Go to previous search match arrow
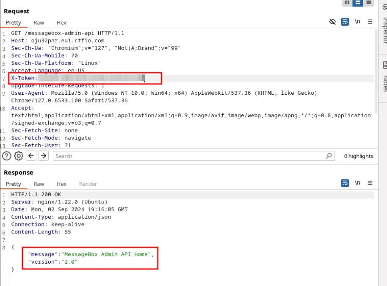This screenshot has height=286, width=387. [31, 156]
